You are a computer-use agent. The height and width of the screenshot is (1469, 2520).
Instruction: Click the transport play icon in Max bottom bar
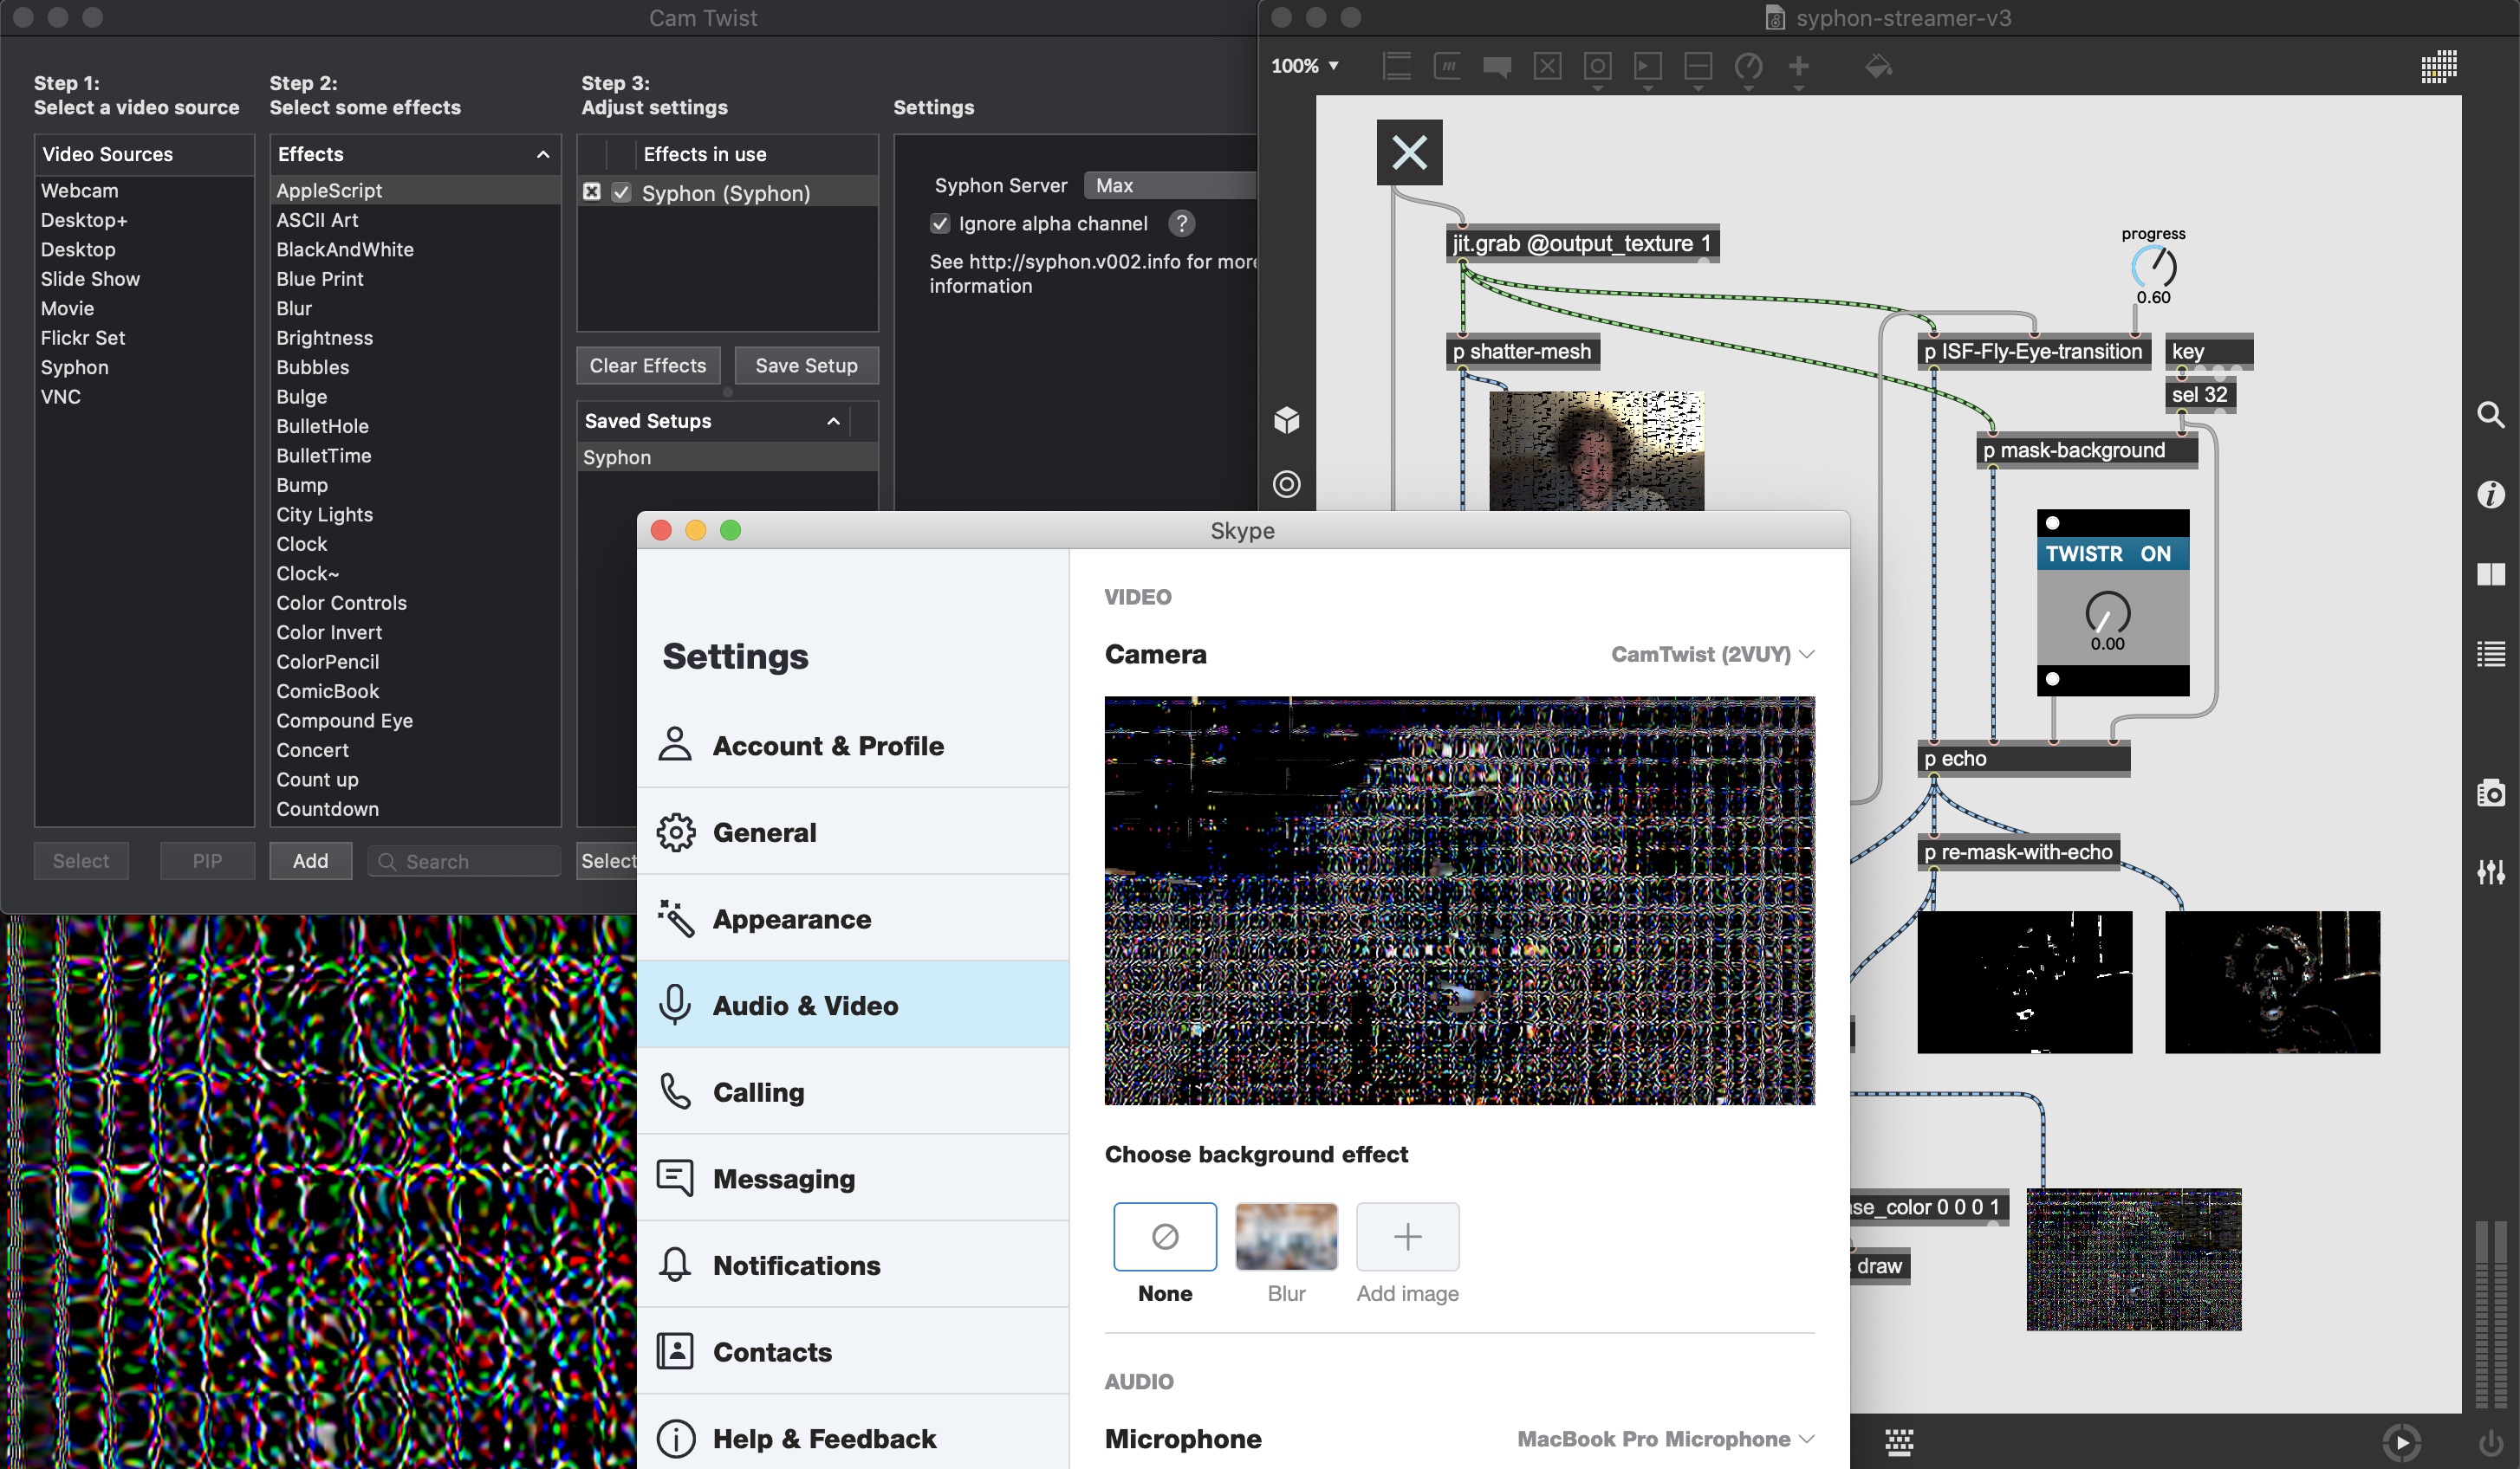[x=2402, y=1443]
